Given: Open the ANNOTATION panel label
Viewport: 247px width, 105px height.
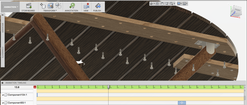Looking at the screenshot, I should [71, 11].
